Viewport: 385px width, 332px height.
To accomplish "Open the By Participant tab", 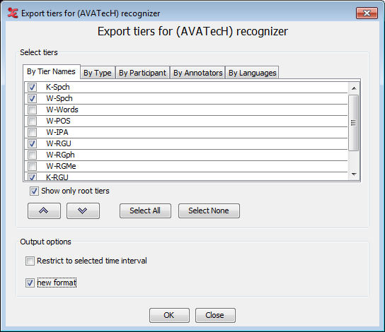I will coord(142,73).
